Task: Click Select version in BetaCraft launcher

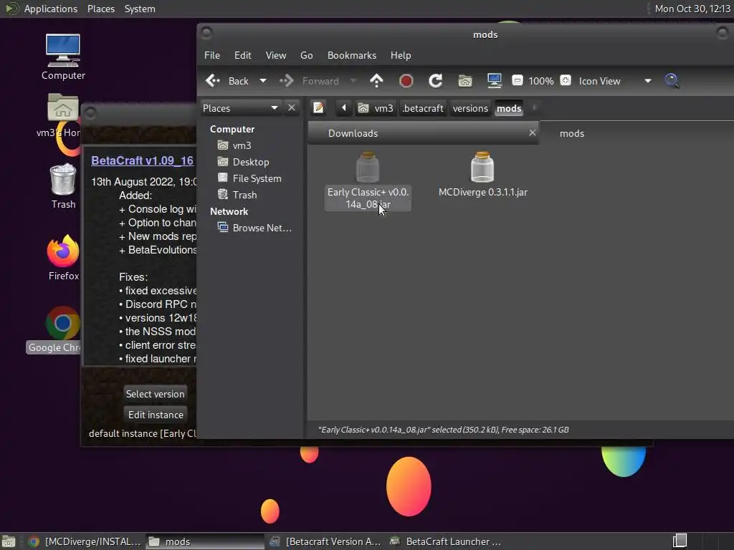Action: [155, 394]
